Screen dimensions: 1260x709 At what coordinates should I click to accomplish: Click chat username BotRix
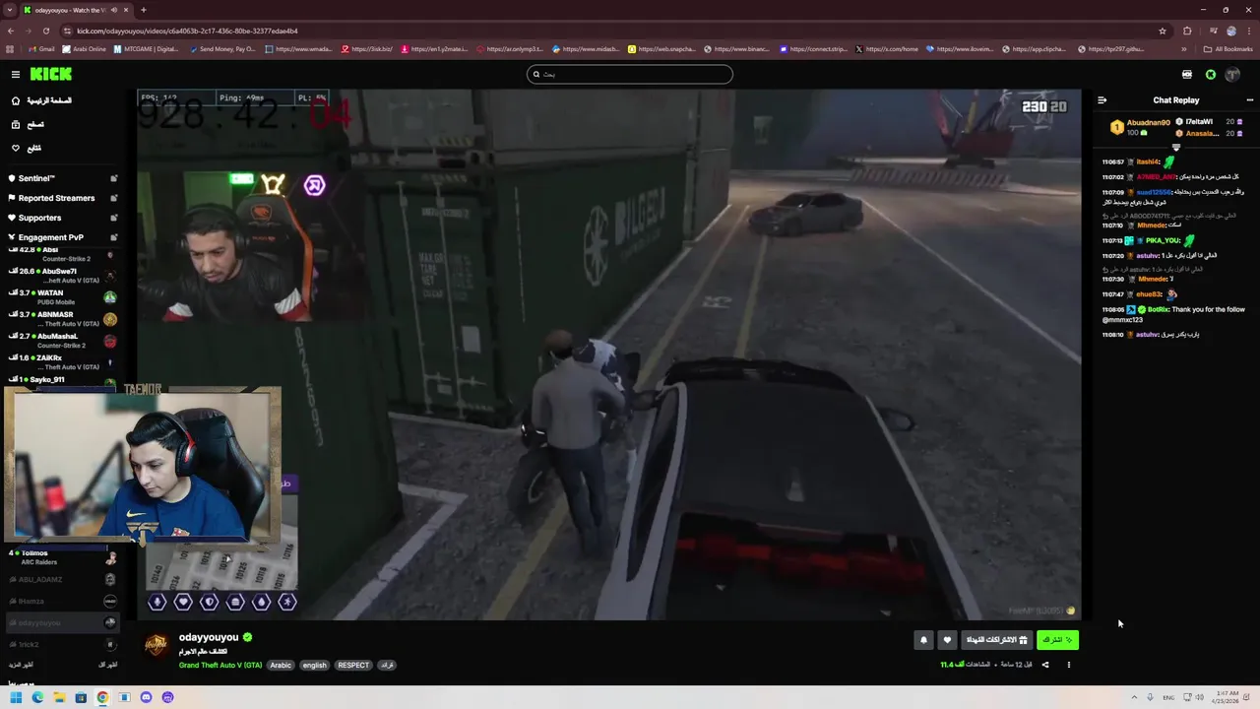[1159, 309]
